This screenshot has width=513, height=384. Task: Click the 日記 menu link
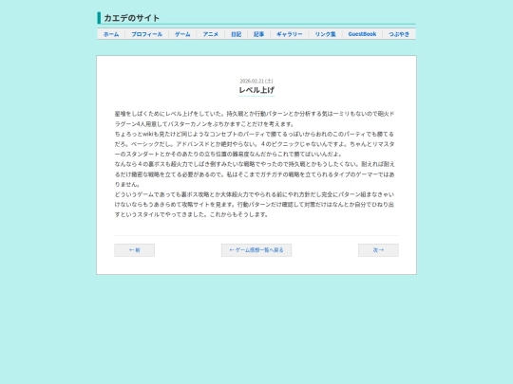click(x=237, y=34)
